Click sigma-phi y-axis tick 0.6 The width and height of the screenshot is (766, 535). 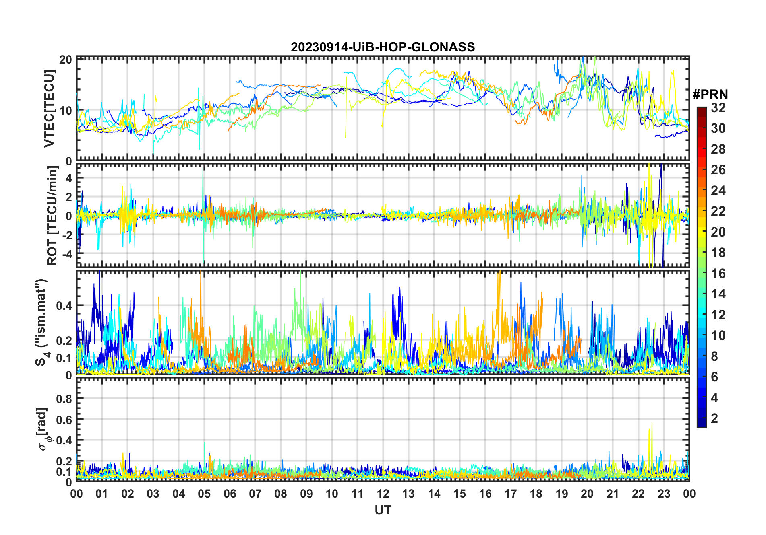(64, 420)
